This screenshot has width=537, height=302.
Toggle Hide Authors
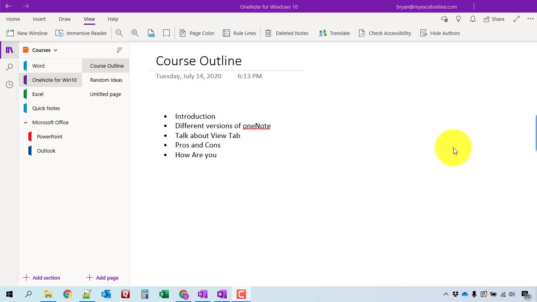(x=440, y=33)
